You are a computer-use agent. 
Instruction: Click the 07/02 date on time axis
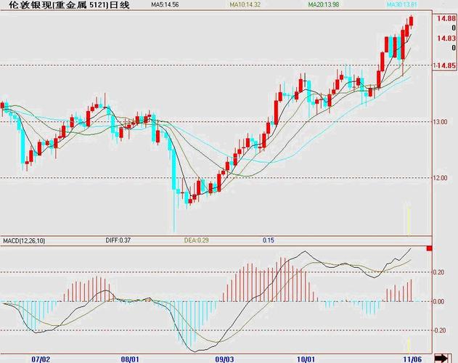tap(41, 359)
